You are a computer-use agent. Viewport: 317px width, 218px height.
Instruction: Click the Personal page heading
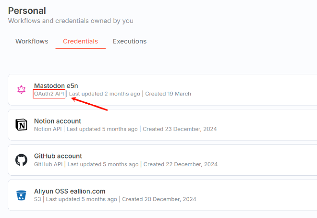click(27, 11)
